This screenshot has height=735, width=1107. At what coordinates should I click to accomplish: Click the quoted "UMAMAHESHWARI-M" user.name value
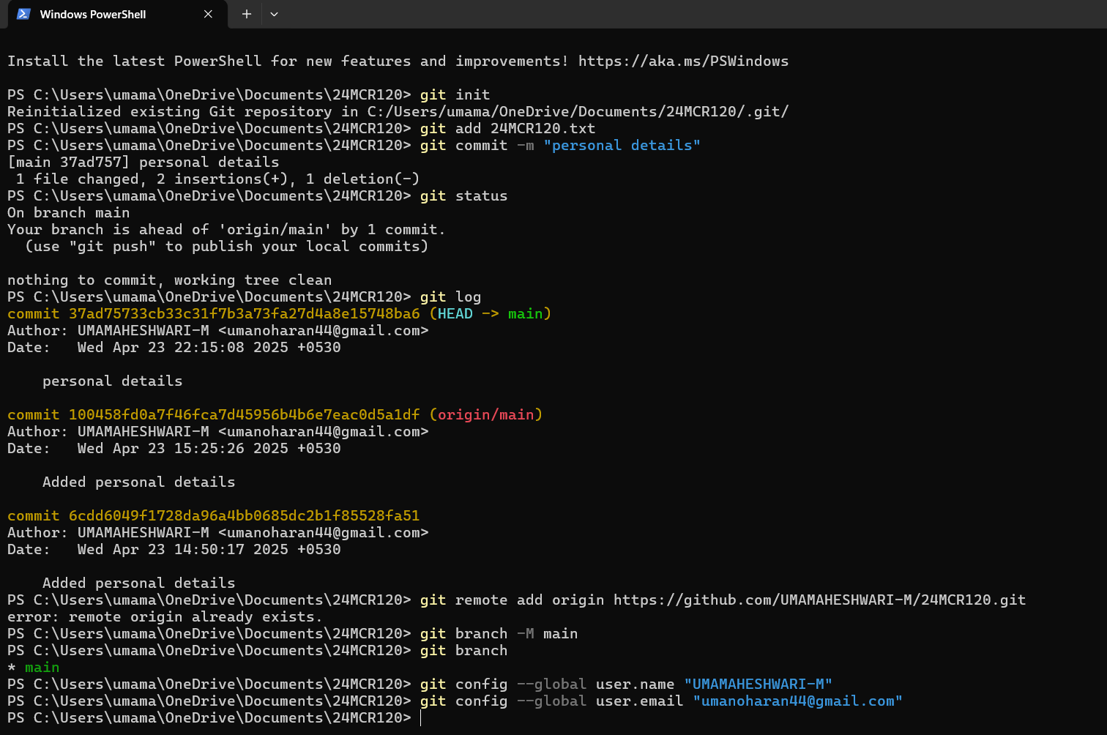point(758,684)
